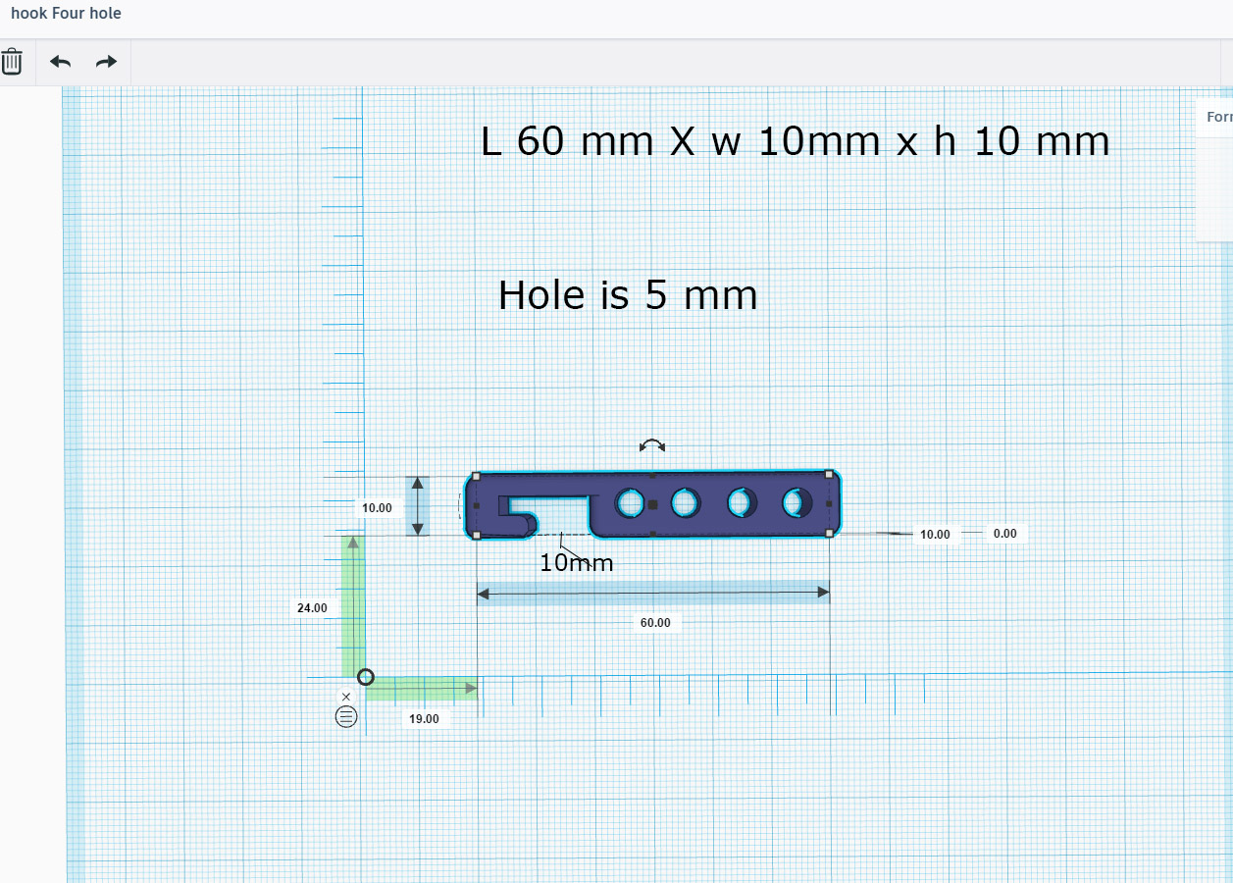Select the top-right corner handle of the hook
The image size is (1233, 883).
pyautogui.click(x=829, y=475)
